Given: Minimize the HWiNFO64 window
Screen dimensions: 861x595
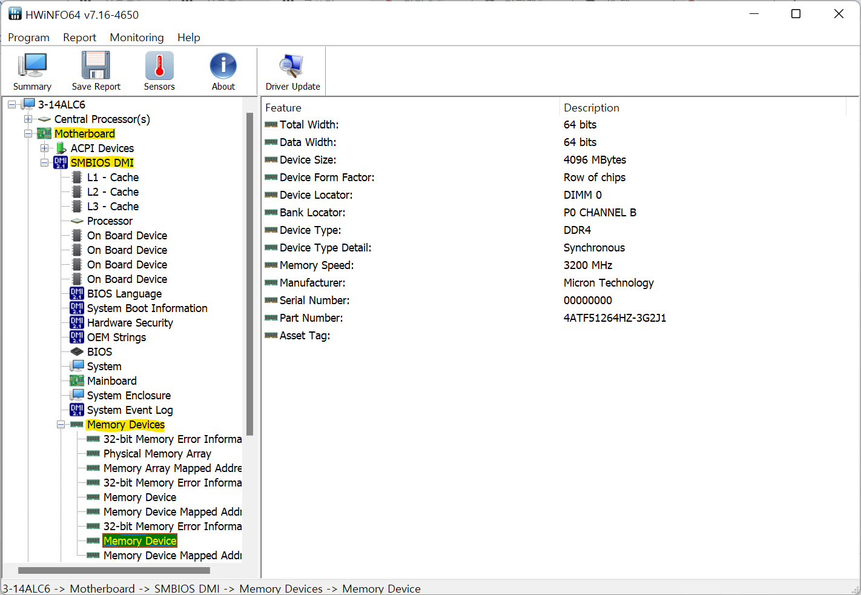Looking at the screenshot, I should pos(754,14).
